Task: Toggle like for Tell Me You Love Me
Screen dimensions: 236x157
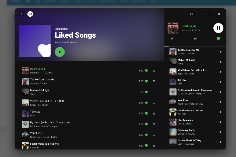Action: point(146,81)
